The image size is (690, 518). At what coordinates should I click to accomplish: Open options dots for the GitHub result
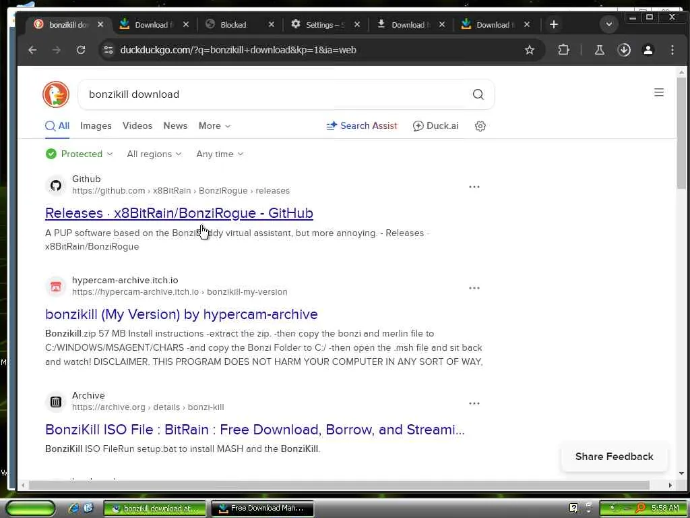click(x=474, y=187)
